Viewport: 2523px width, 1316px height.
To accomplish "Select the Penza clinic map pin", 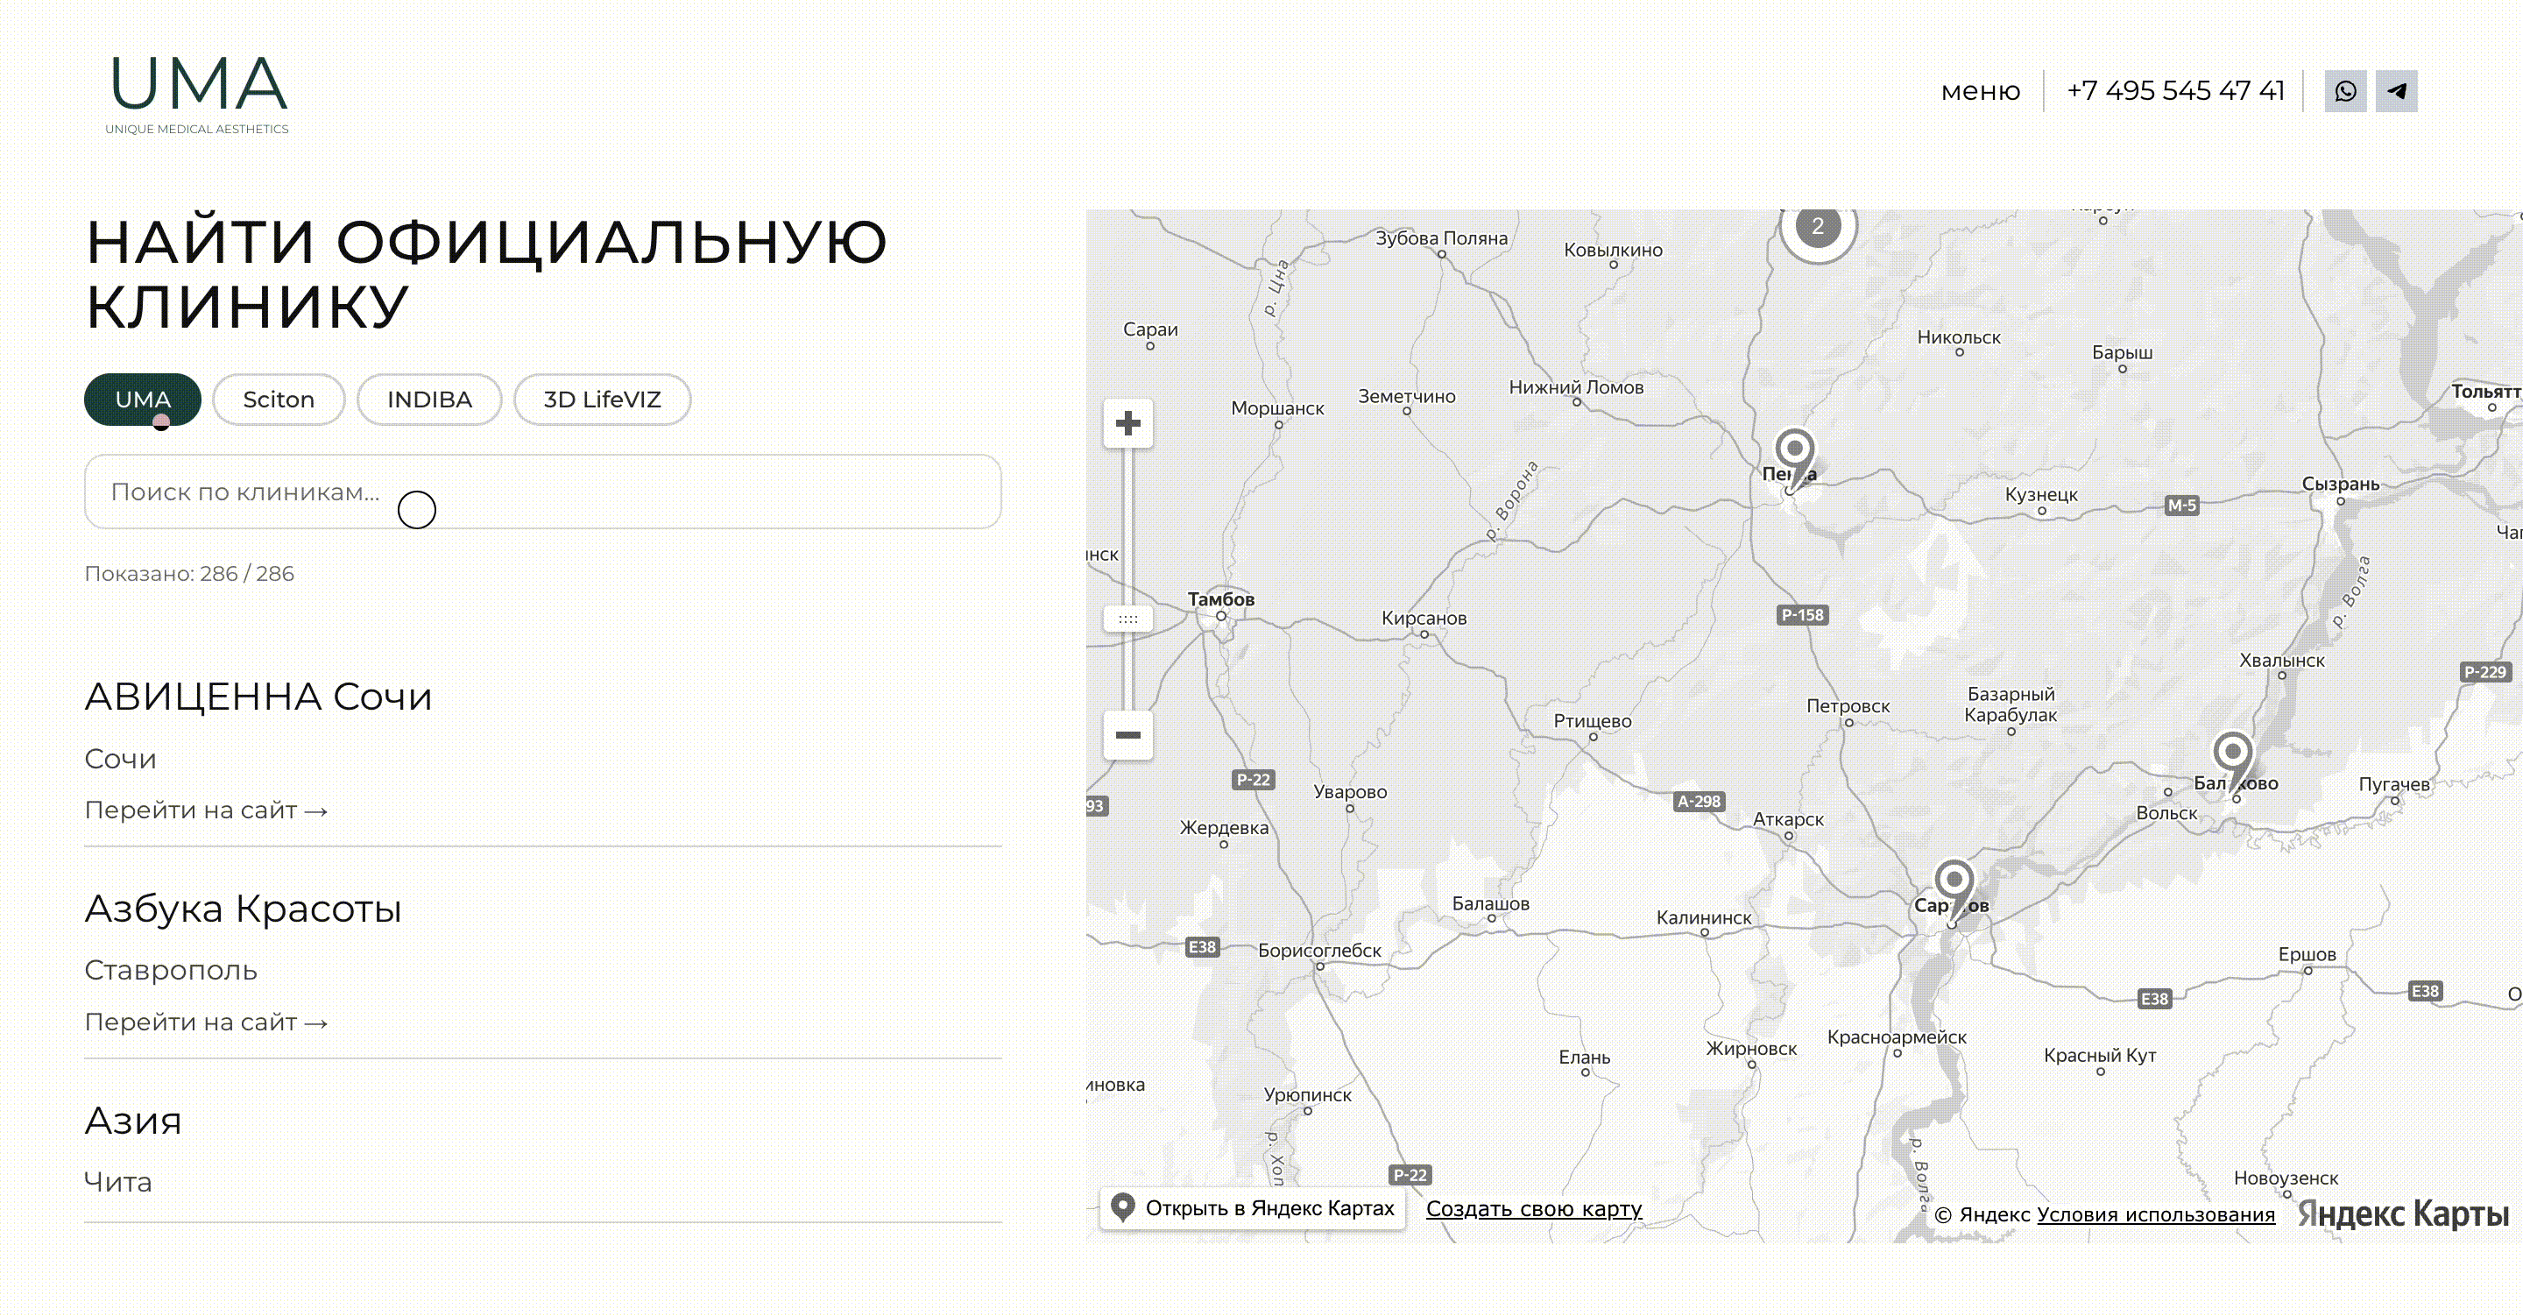I will [x=1794, y=457].
